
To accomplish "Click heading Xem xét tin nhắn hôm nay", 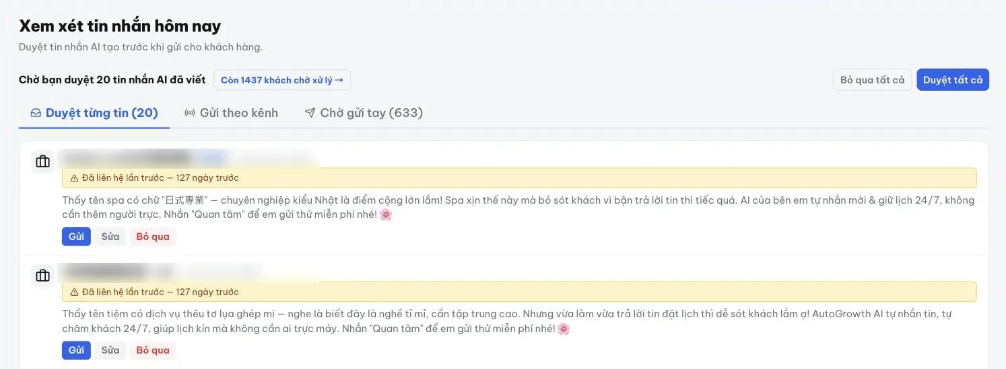I will [x=120, y=26].
